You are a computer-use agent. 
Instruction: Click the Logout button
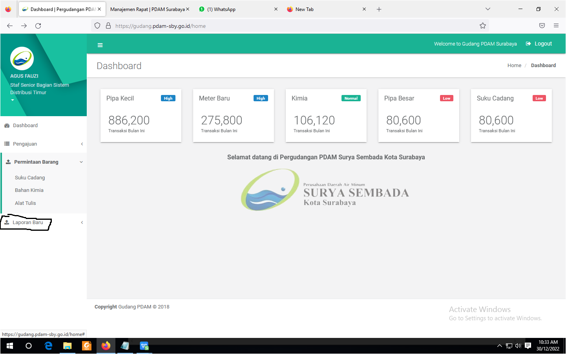click(539, 44)
